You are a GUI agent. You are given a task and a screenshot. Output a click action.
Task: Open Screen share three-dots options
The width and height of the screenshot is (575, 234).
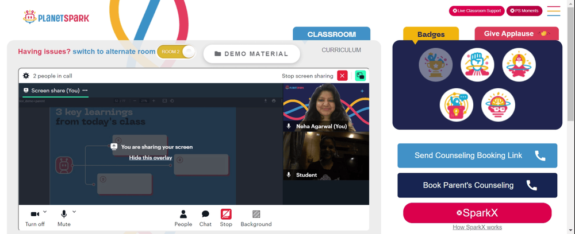coord(85,90)
